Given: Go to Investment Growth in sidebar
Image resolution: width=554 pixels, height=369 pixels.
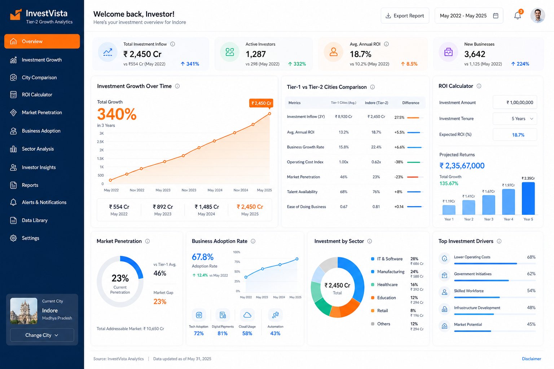Looking at the screenshot, I should [42, 60].
